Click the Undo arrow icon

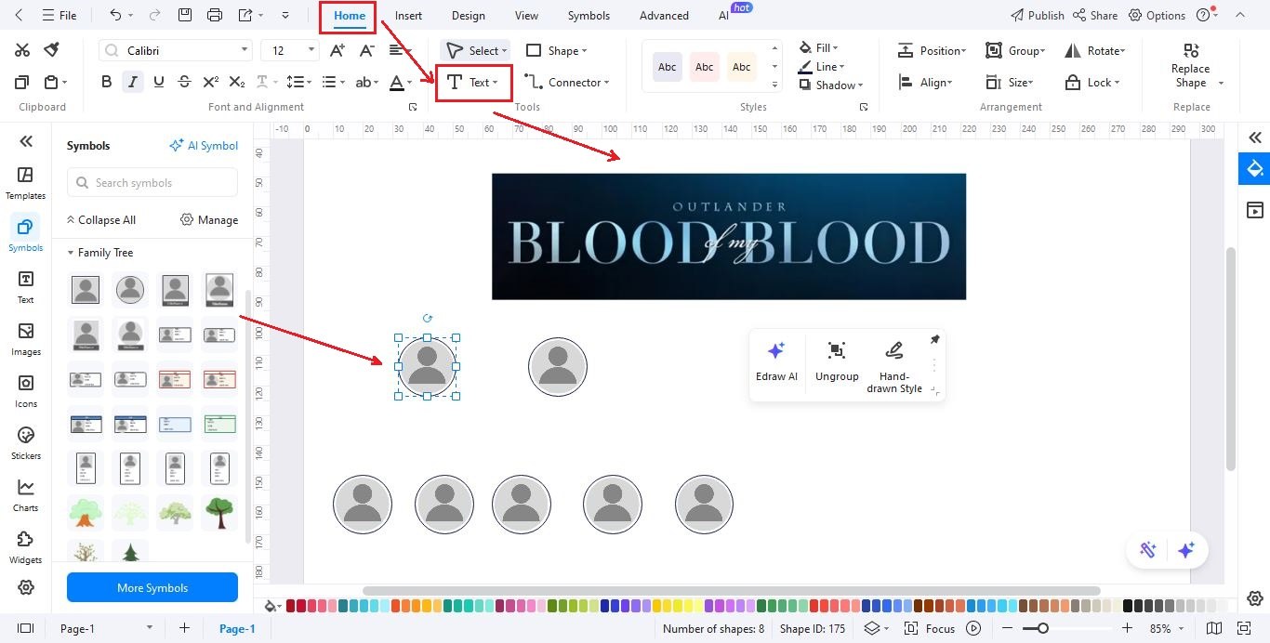click(x=115, y=15)
